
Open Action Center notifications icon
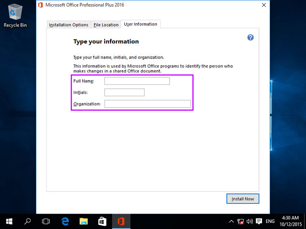(x=259, y=221)
